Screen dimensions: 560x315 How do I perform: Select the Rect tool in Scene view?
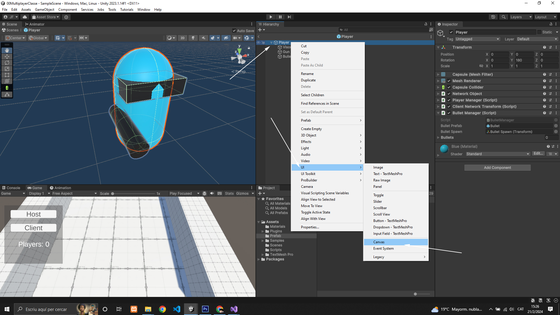coord(7,75)
